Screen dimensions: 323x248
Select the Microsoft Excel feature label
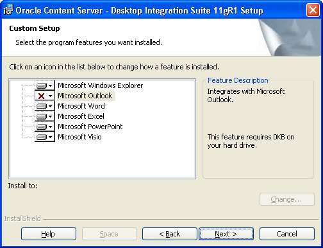tap(81, 116)
